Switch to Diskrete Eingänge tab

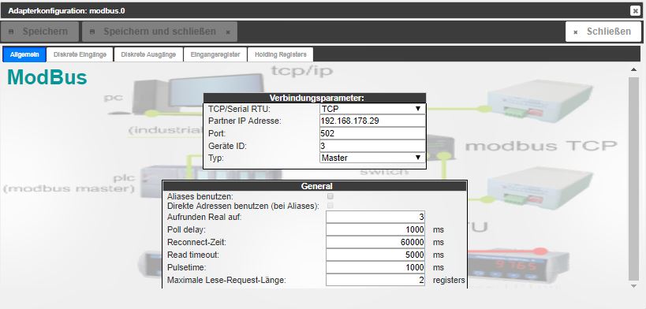click(x=80, y=54)
